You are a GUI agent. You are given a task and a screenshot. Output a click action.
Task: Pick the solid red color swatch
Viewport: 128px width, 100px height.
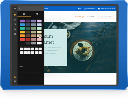pyautogui.click(x=22, y=39)
